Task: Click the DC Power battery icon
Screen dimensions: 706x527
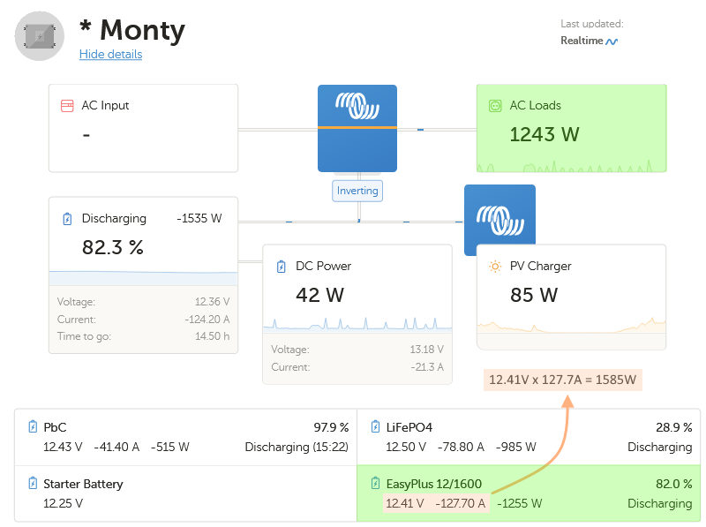Action: click(282, 267)
